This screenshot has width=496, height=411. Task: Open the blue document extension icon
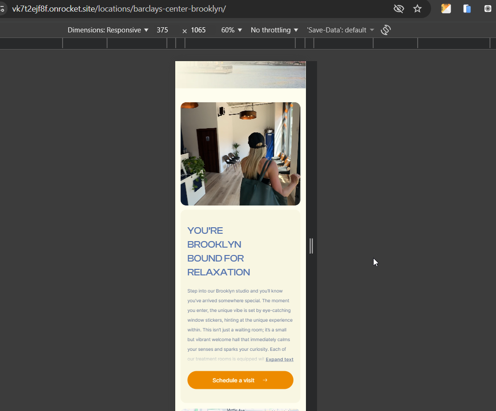tap(467, 8)
